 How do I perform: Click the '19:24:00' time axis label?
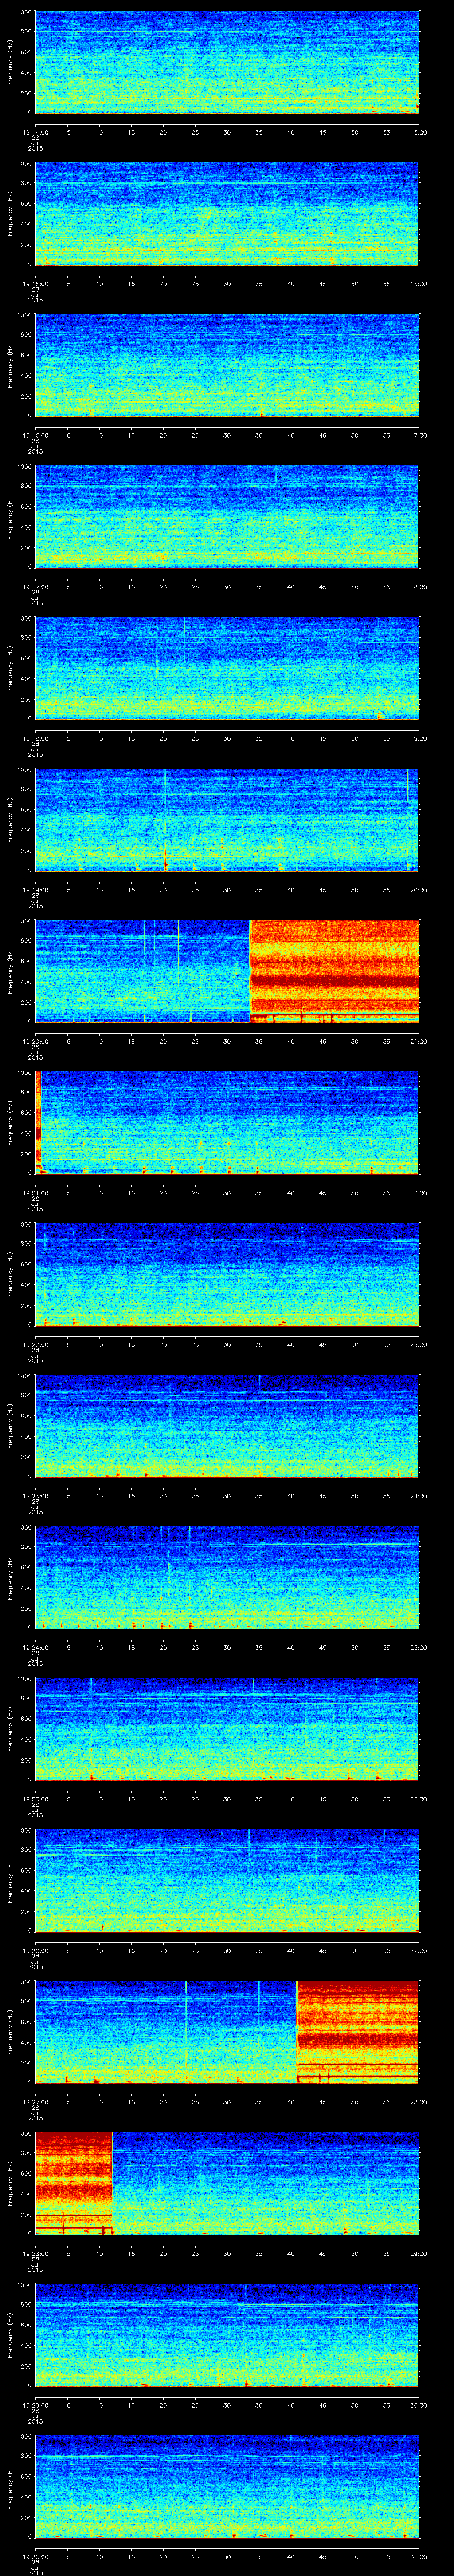(x=35, y=1647)
